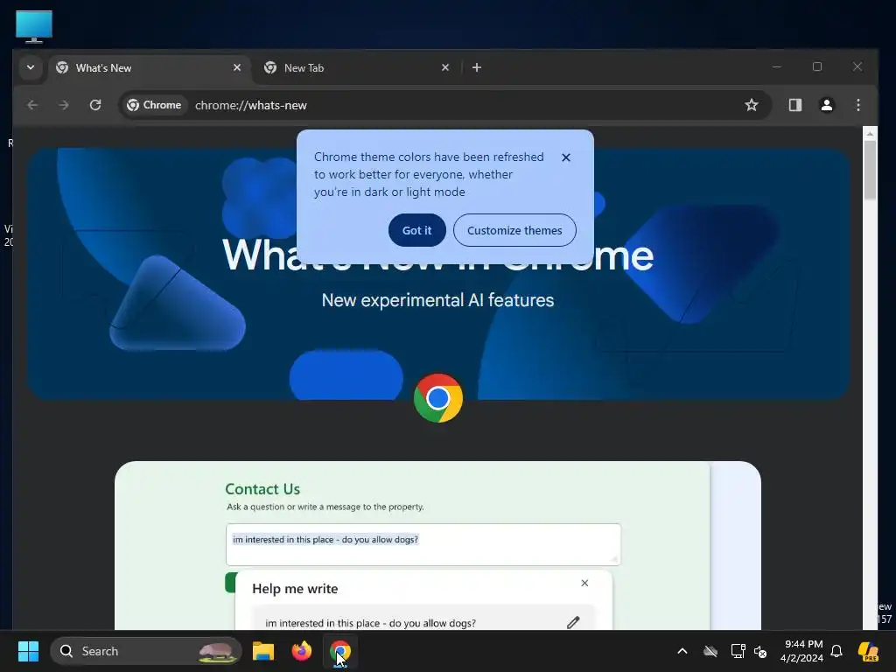Open the Windows Start menu
Screen dimensions: 896x672
28,651
